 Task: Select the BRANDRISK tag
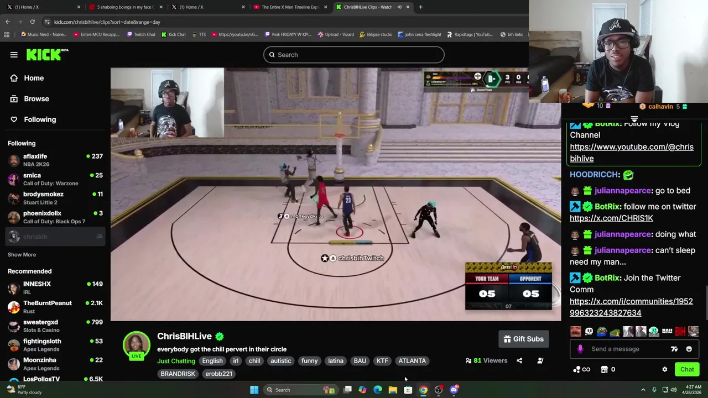point(178,374)
